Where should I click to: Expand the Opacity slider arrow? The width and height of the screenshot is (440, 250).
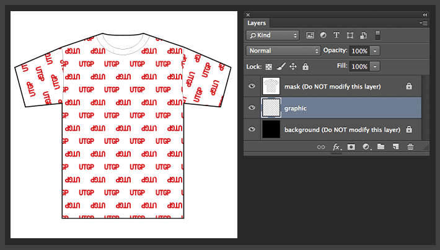coord(376,51)
